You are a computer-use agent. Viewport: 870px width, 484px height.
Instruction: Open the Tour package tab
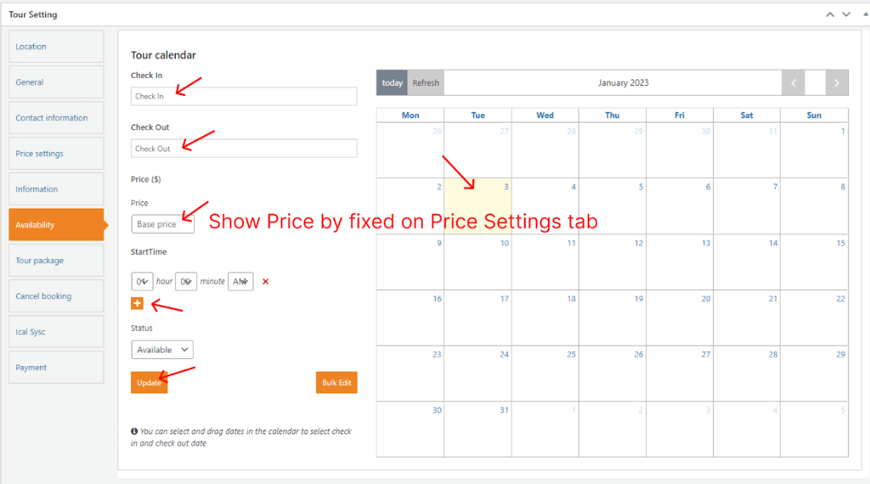point(56,261)
